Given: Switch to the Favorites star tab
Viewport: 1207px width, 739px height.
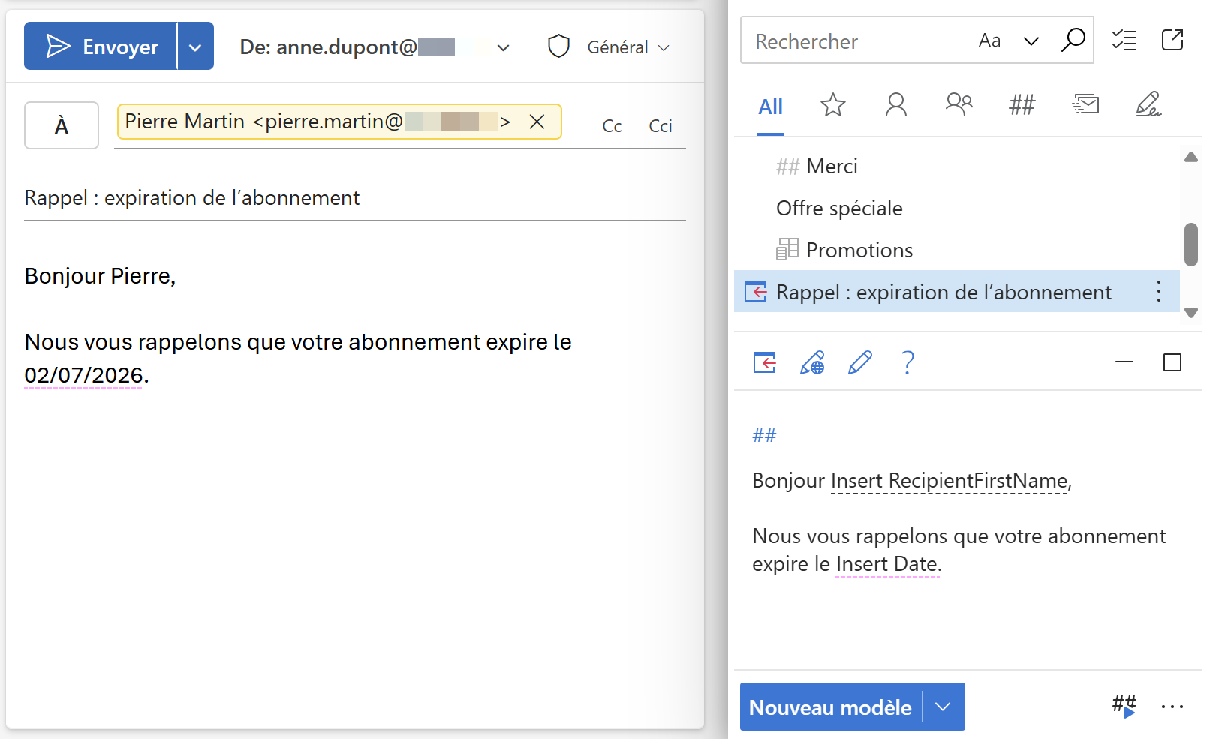Looking at the screenshot, I should point(833,105).
